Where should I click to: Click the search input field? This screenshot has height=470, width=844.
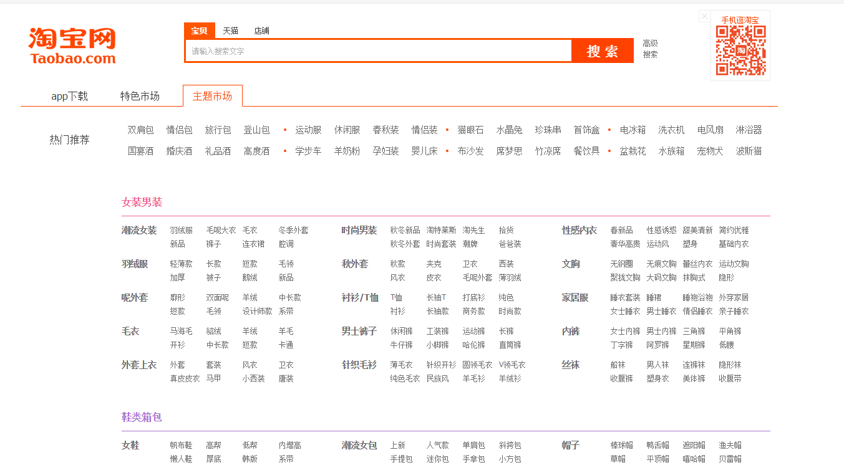click(x=378, y=51)
